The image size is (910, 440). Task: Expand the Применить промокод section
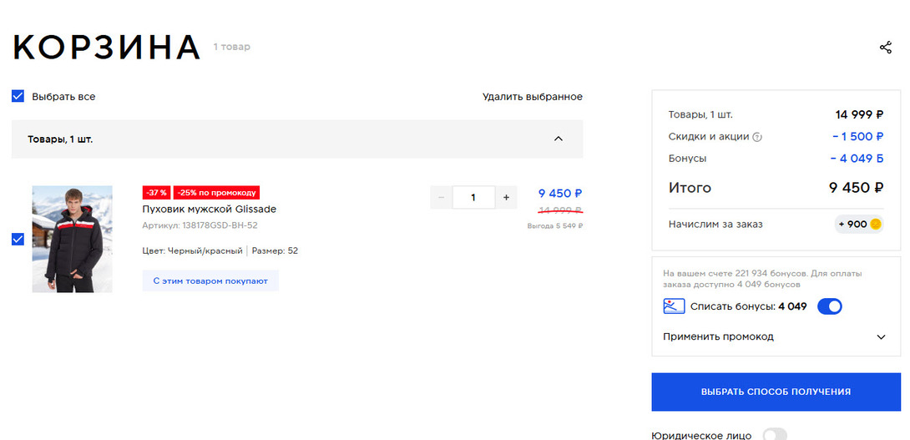[x=881, y=337]
